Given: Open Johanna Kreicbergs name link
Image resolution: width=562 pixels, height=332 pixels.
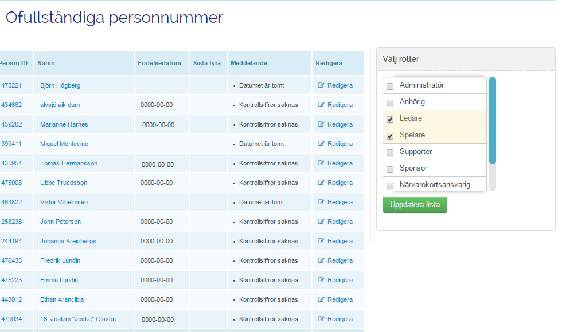Looking at the screenshot, I should pyautogui.click(x=68, y=242).
